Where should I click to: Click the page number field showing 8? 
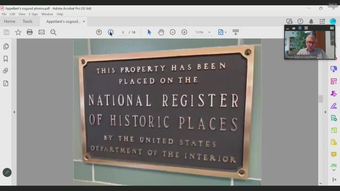pyautogui.click(x=123, y=32)
